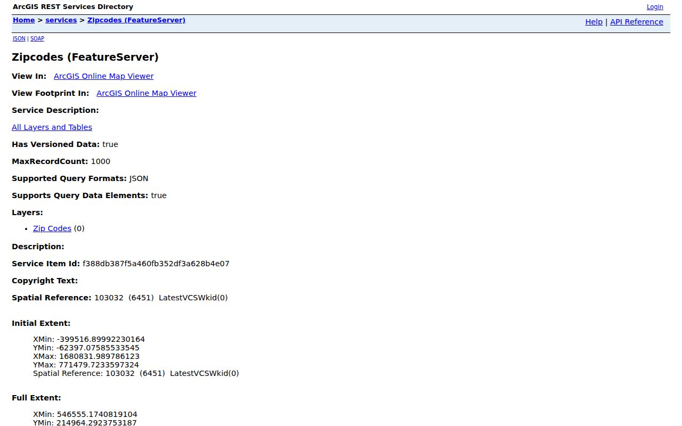Click the Full Extent XMin value 546555.1740819104

[x=97, y=414]
